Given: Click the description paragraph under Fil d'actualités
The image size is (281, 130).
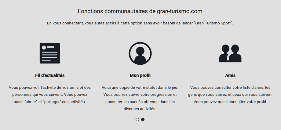Looking at the screenshot, I should tap(50, 95).
